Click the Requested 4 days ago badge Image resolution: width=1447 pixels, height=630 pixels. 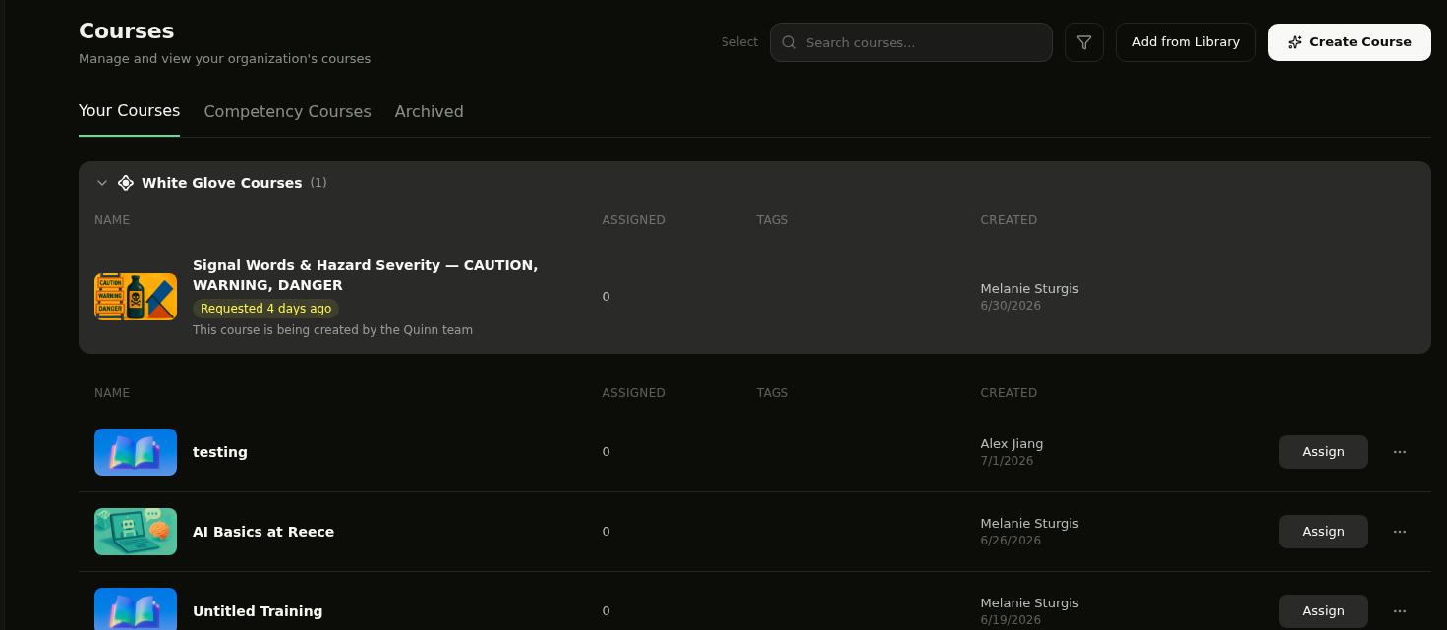click(265, 309)
